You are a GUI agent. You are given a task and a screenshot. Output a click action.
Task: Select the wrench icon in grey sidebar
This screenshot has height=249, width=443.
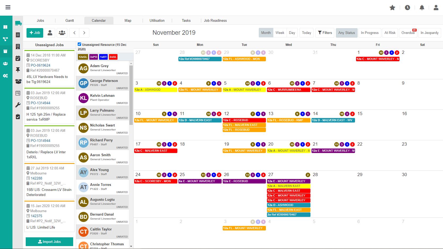click(x=18, y=105)
